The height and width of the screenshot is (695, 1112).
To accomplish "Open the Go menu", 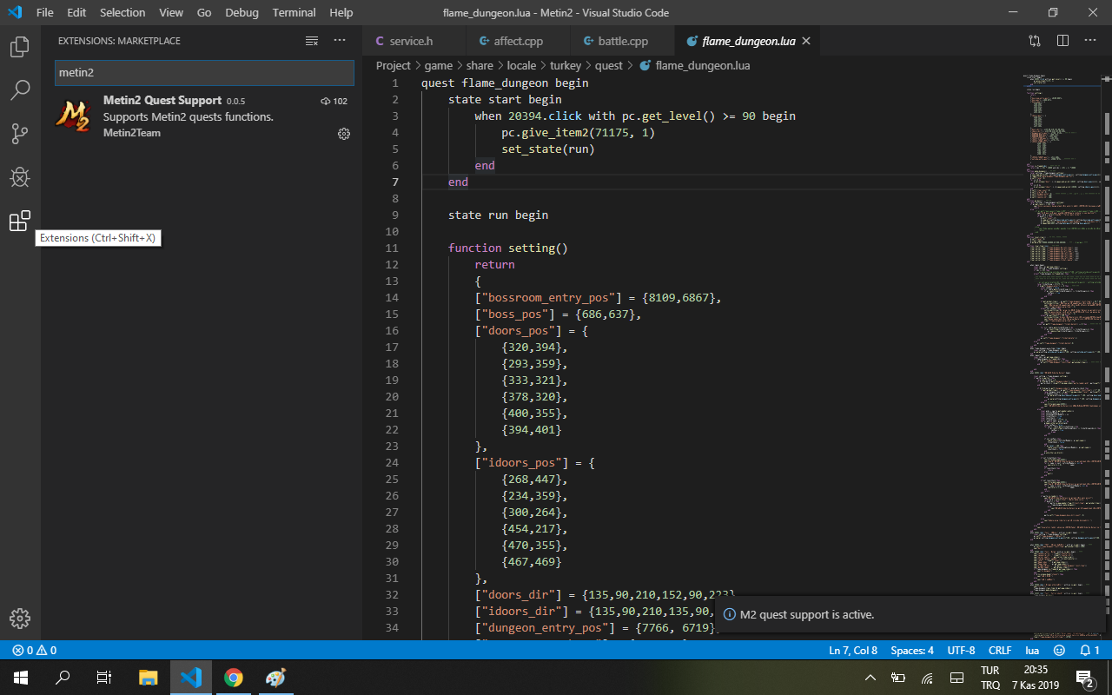I will point(204,13).
